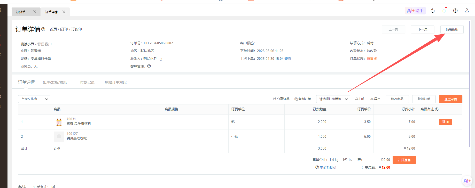This screenshot has height=188, width=475.
Task: Open the 自定义排序 sort dropdown
Action: pyautogui.click(x=34, y=99)
